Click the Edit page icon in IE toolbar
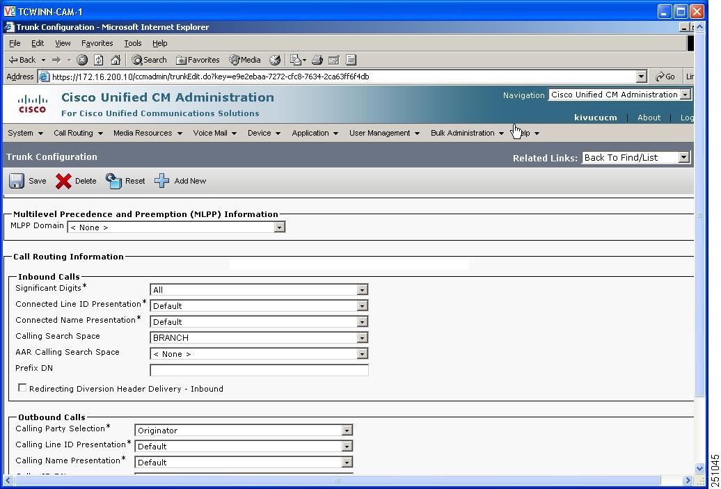This screenshot has height=489, width=721. pos(334,60)
